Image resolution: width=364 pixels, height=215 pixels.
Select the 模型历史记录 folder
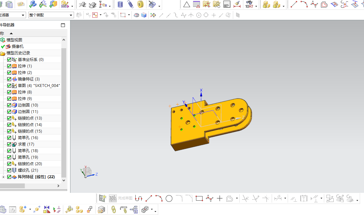coord(18,53)
